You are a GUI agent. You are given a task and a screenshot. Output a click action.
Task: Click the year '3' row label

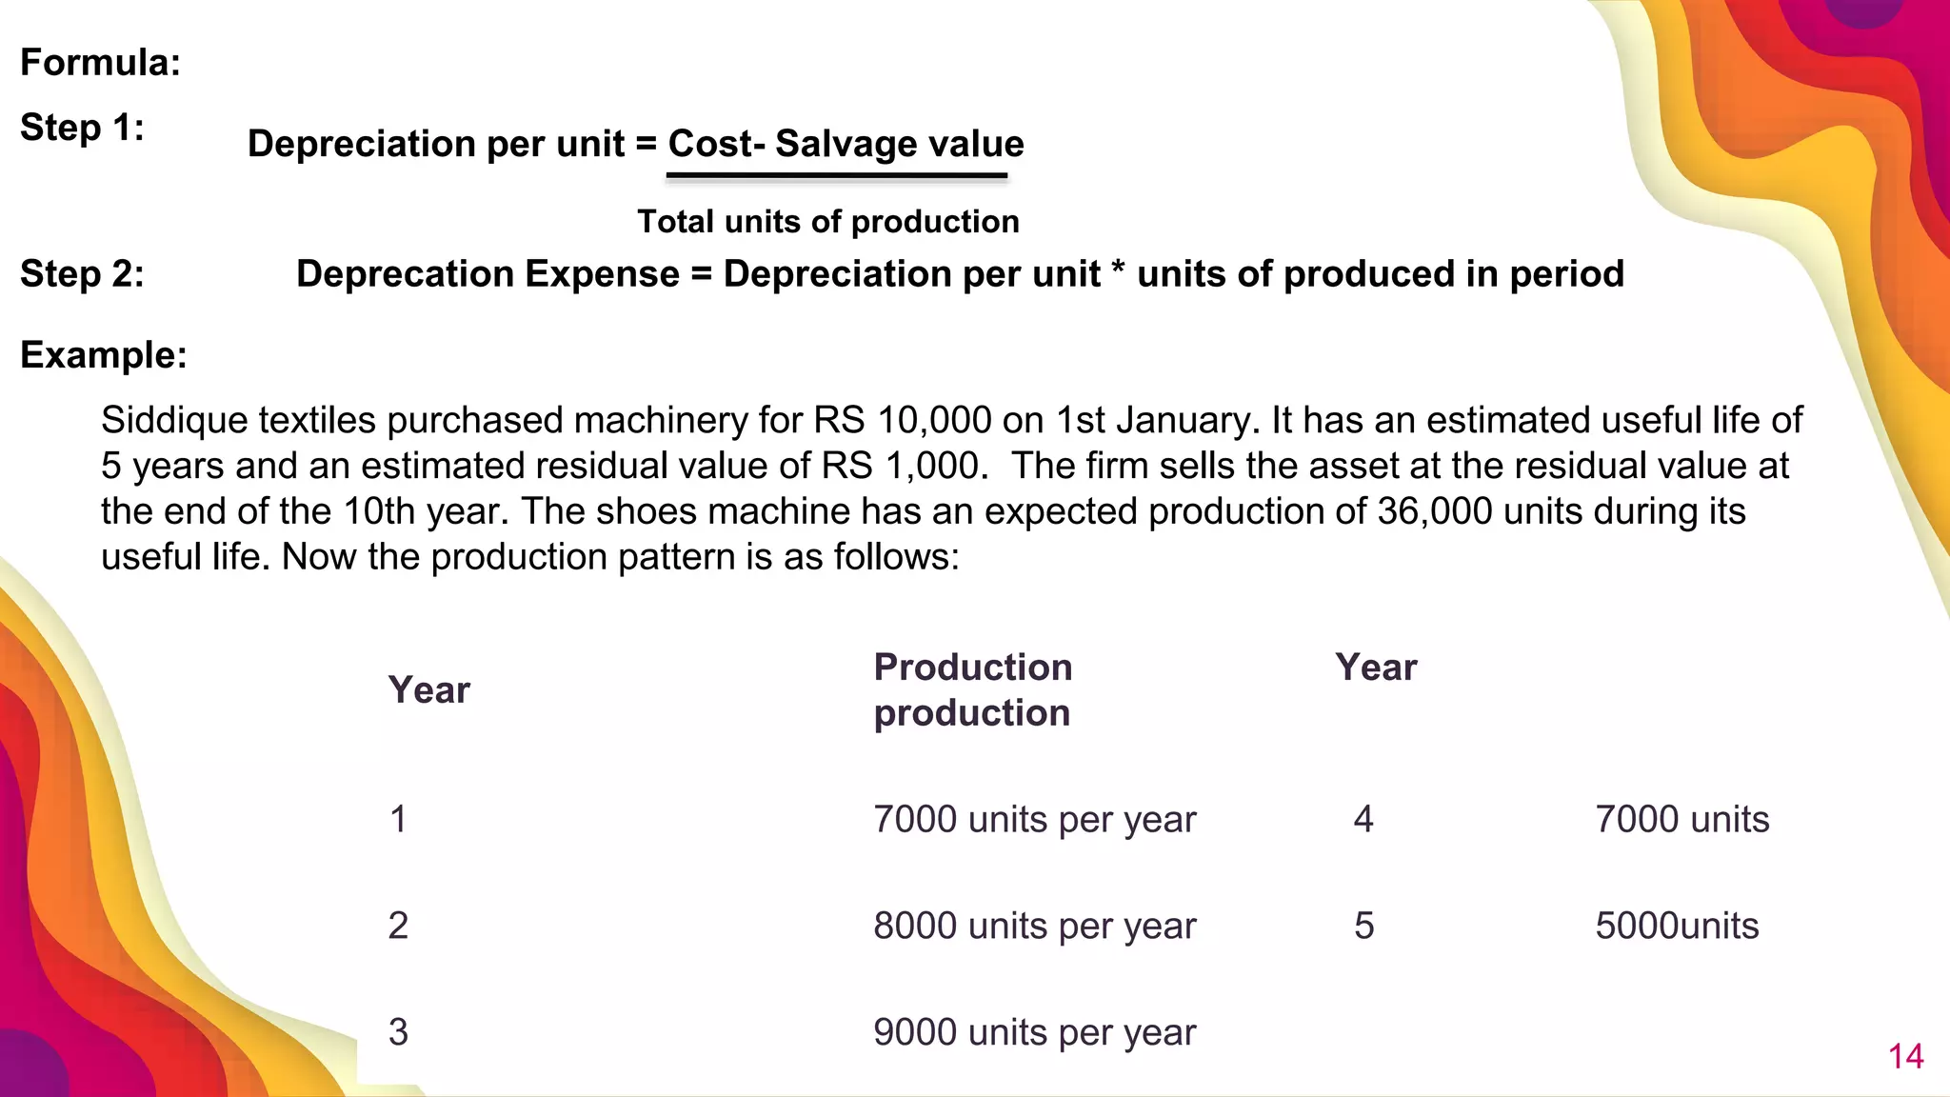[x=398, y=1033]
